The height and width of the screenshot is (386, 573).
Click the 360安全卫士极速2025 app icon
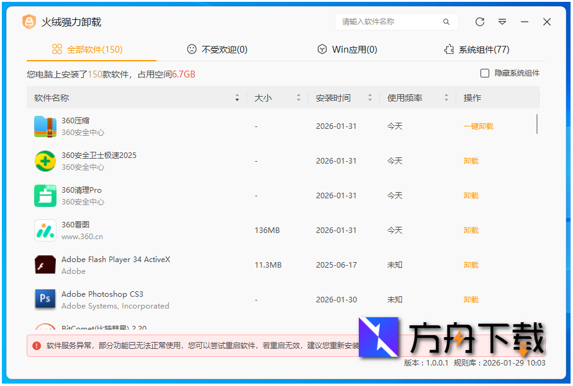coord(45,160)
